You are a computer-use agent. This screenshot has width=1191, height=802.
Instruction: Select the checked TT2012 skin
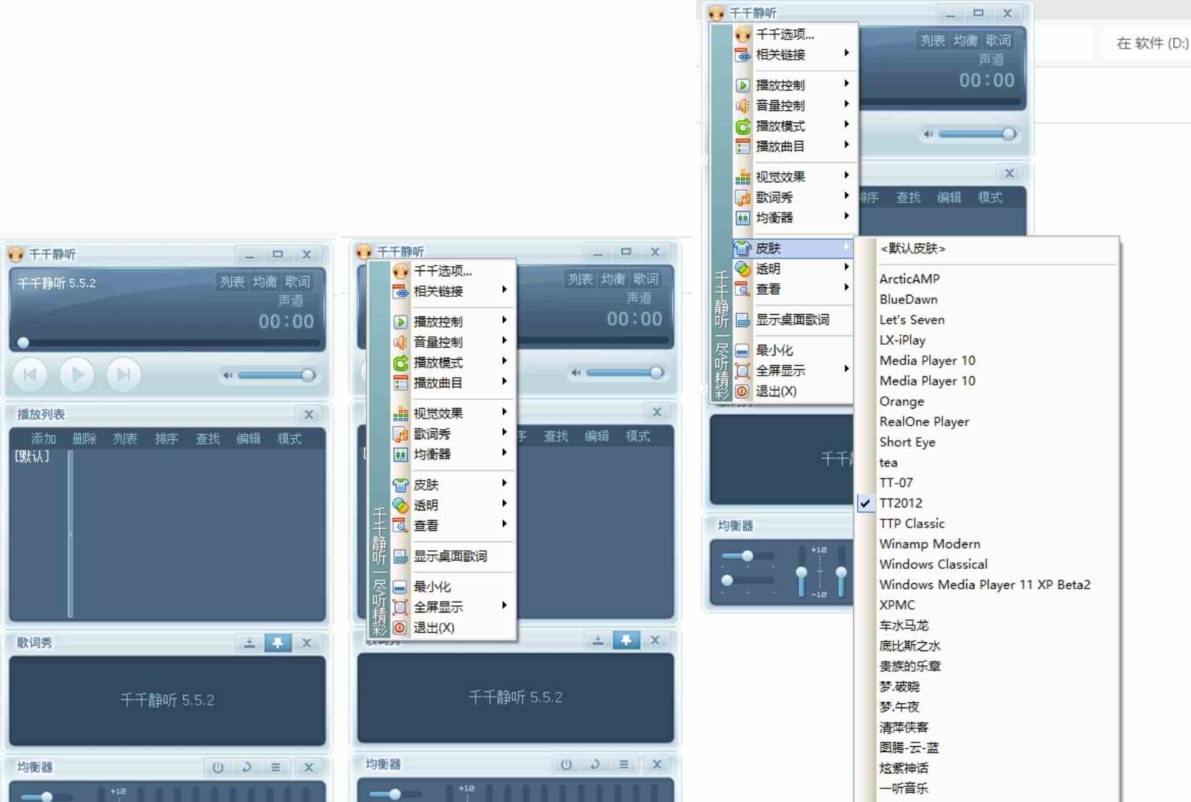[x=987, y=503]
